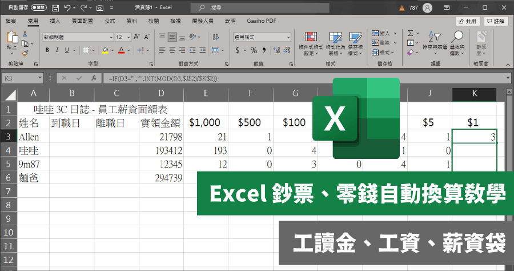The image size is (514, 271).
Task: Expand the Name Box dropdown arrow
Action: point(40,78)
